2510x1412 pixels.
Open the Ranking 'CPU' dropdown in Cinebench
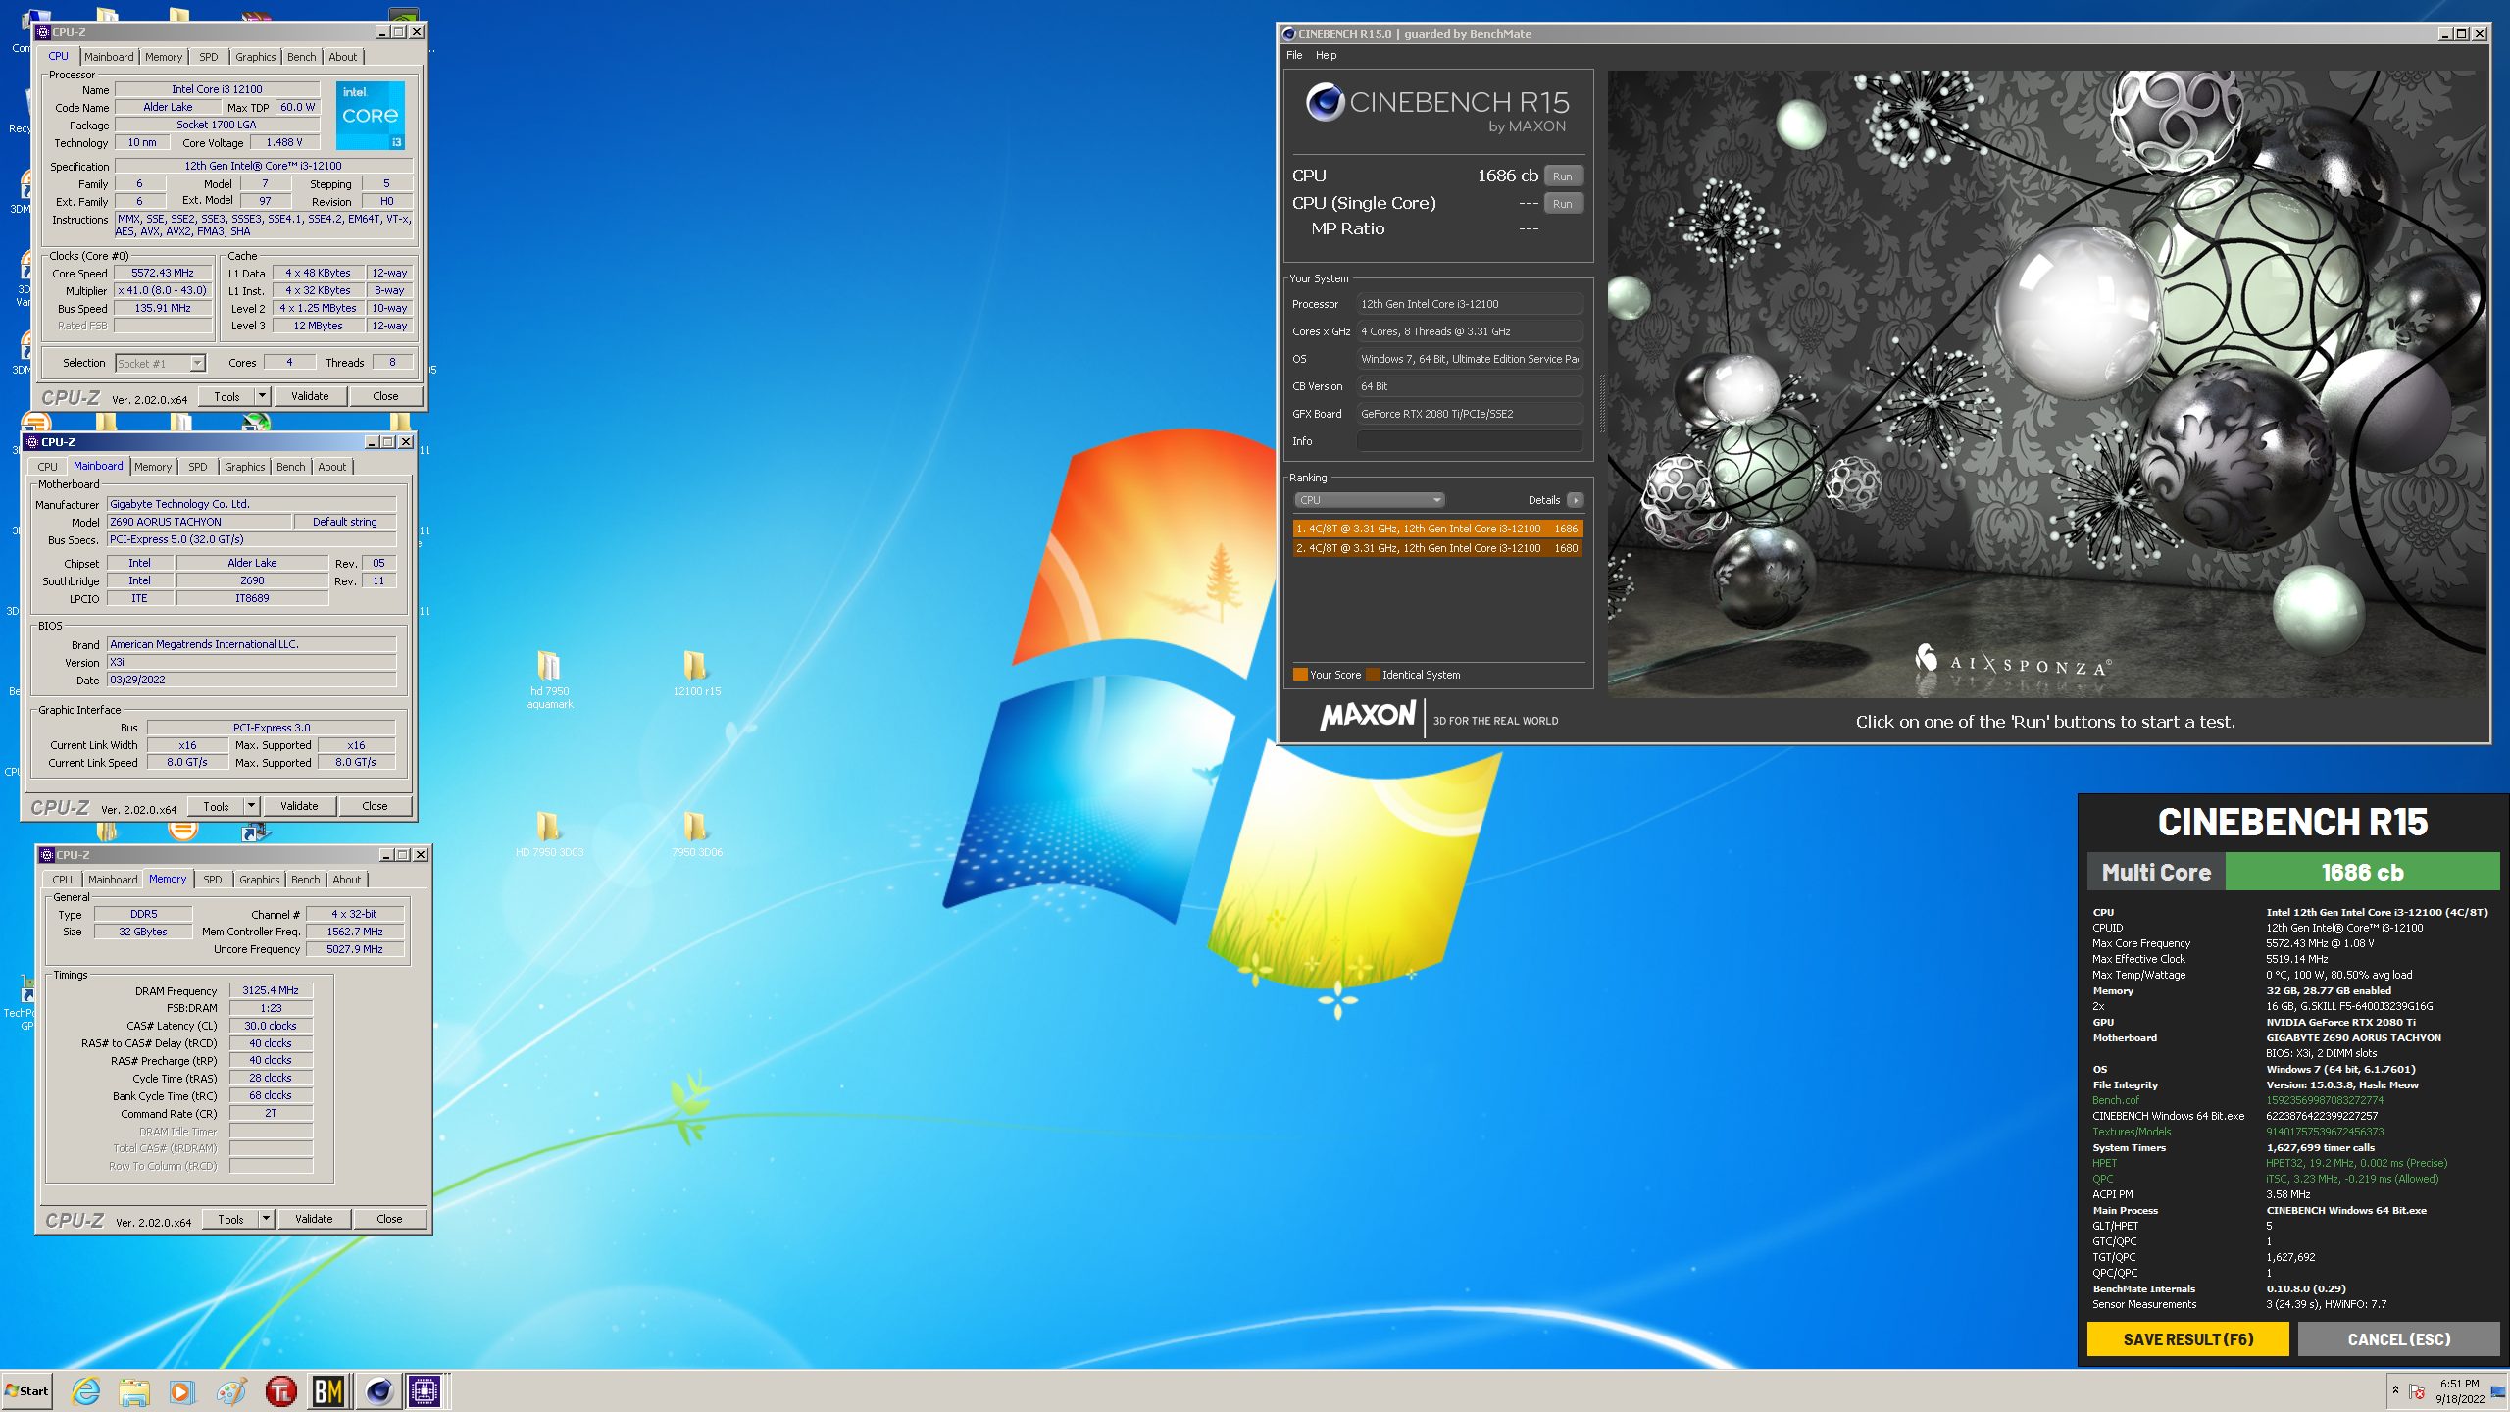click(1369, 500)
